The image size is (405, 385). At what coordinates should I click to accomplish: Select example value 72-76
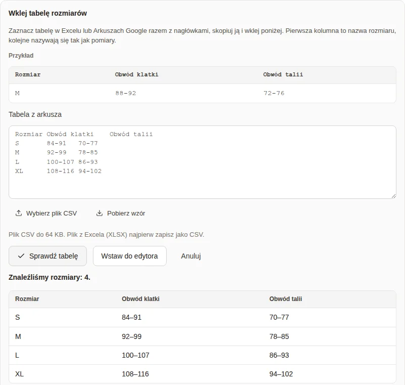coord(274,93)
